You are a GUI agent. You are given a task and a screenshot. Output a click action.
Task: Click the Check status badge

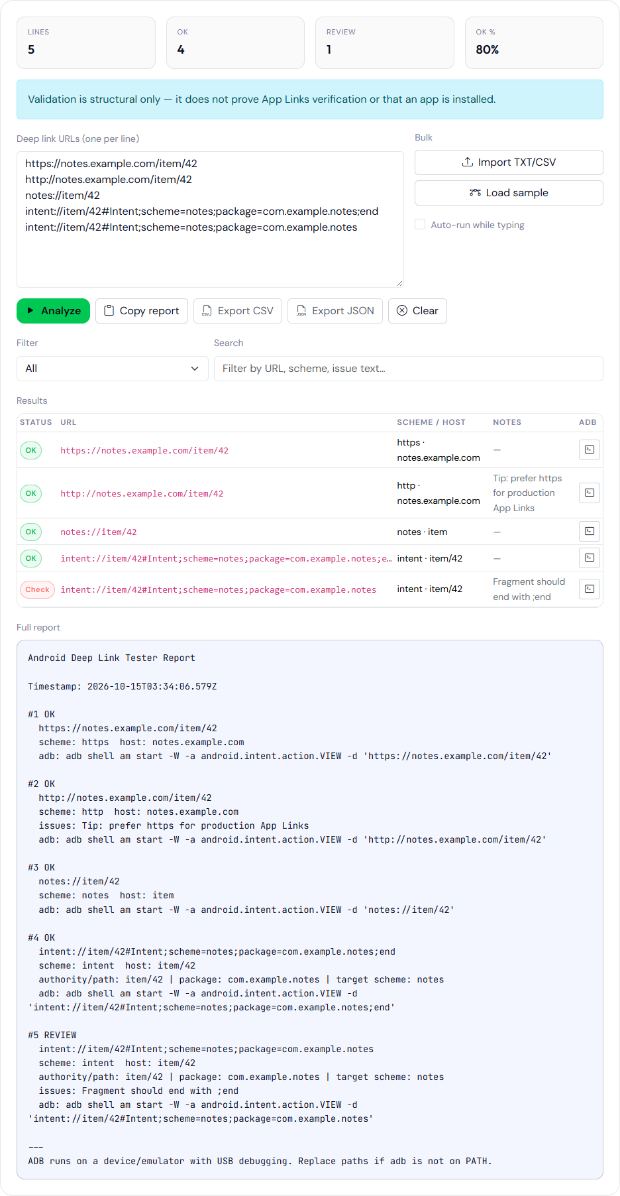[x=37, y=589]
